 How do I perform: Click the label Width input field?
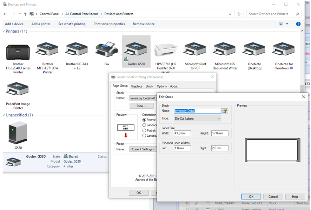point(182,133)
